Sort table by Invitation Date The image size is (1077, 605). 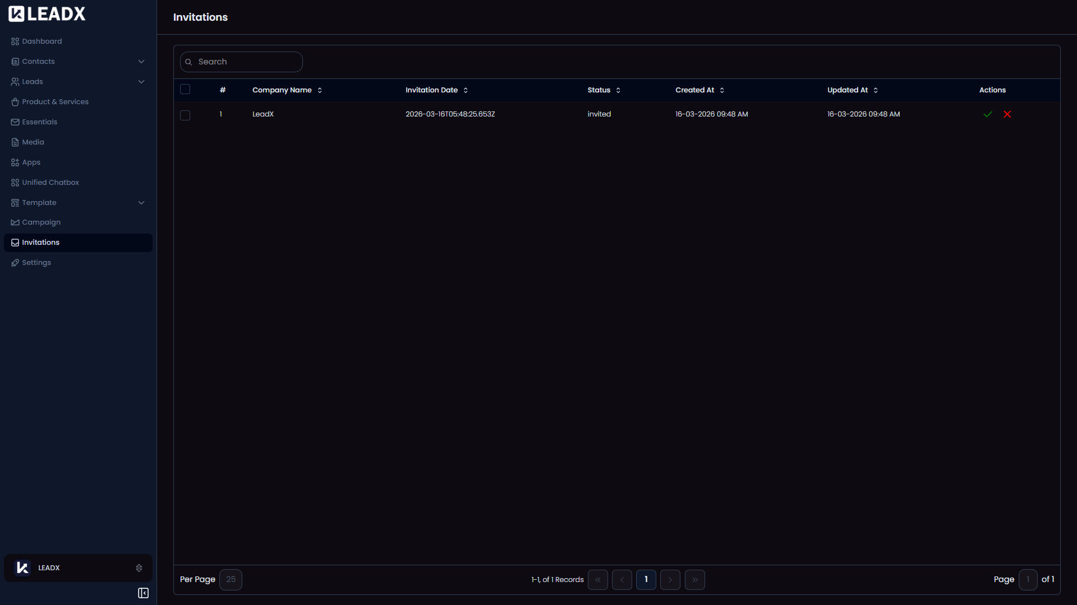coord(466,90)
